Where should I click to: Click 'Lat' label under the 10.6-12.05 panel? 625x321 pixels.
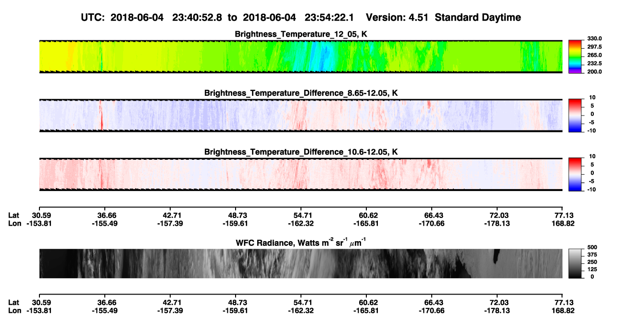(14, 215)
